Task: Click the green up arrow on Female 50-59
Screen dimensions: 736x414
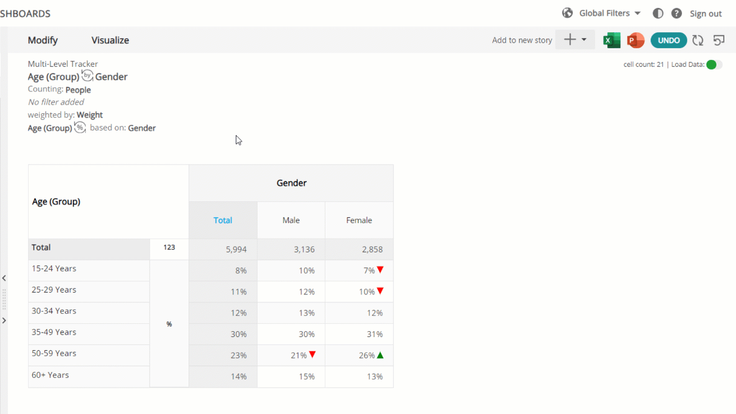Action: [380, 355]
